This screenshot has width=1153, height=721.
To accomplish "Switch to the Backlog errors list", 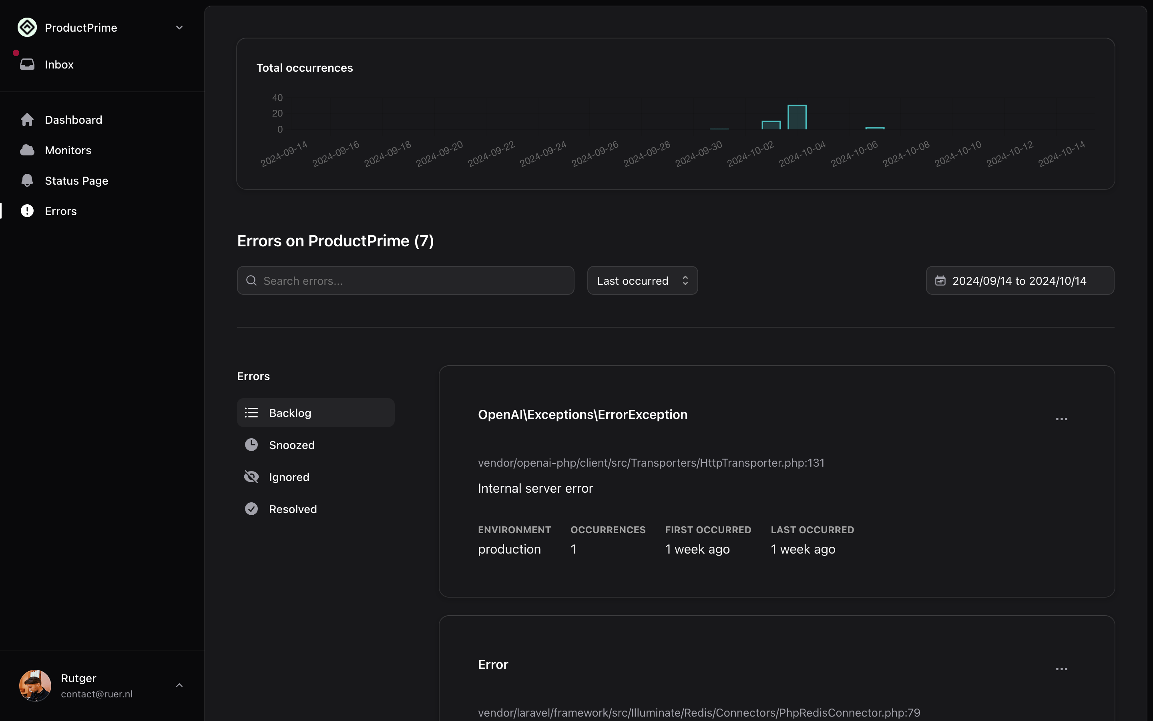I will (315, 413).
